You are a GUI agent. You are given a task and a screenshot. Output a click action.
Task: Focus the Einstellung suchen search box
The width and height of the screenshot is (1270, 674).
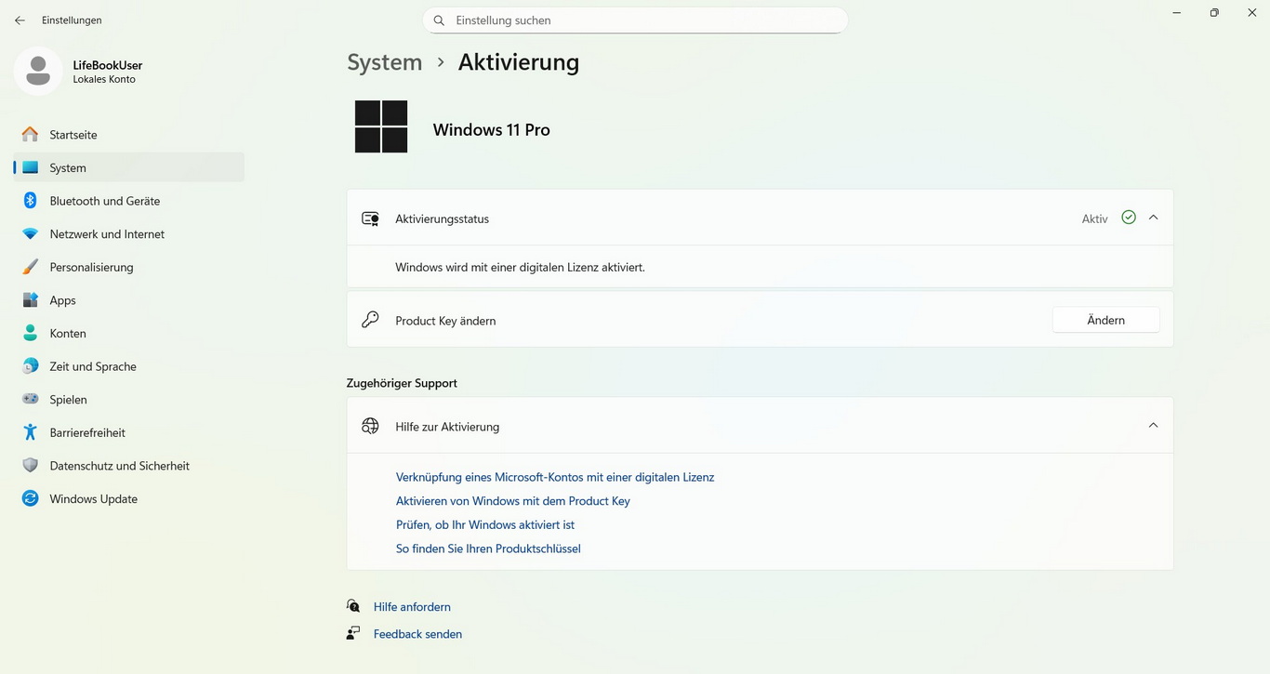pyautogui.click(x=642, y=20)
